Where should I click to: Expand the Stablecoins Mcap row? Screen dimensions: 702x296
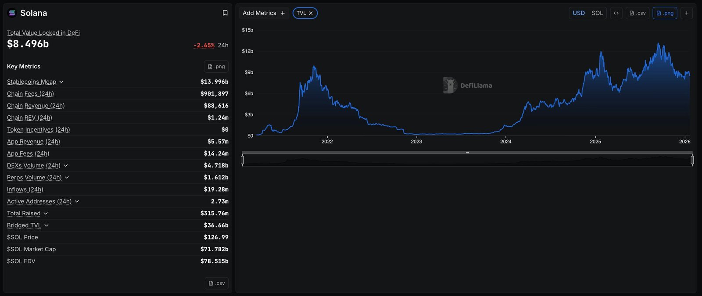pos(61,82)
